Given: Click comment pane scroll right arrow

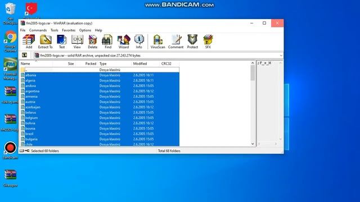Looking at the screenshot, I should pyautogui.click(x=276, y=144).
